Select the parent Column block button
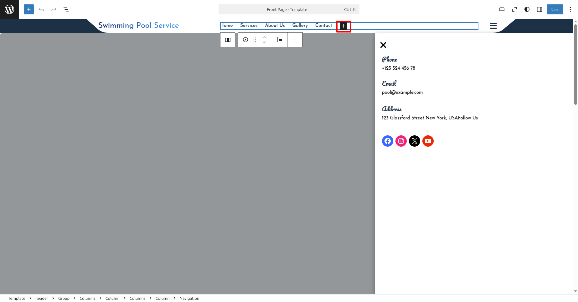Screen dimensions: 578x302 (228, 40)
